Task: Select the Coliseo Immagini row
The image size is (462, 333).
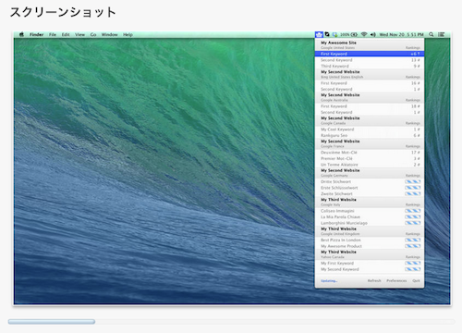Action: coord(370,211)
